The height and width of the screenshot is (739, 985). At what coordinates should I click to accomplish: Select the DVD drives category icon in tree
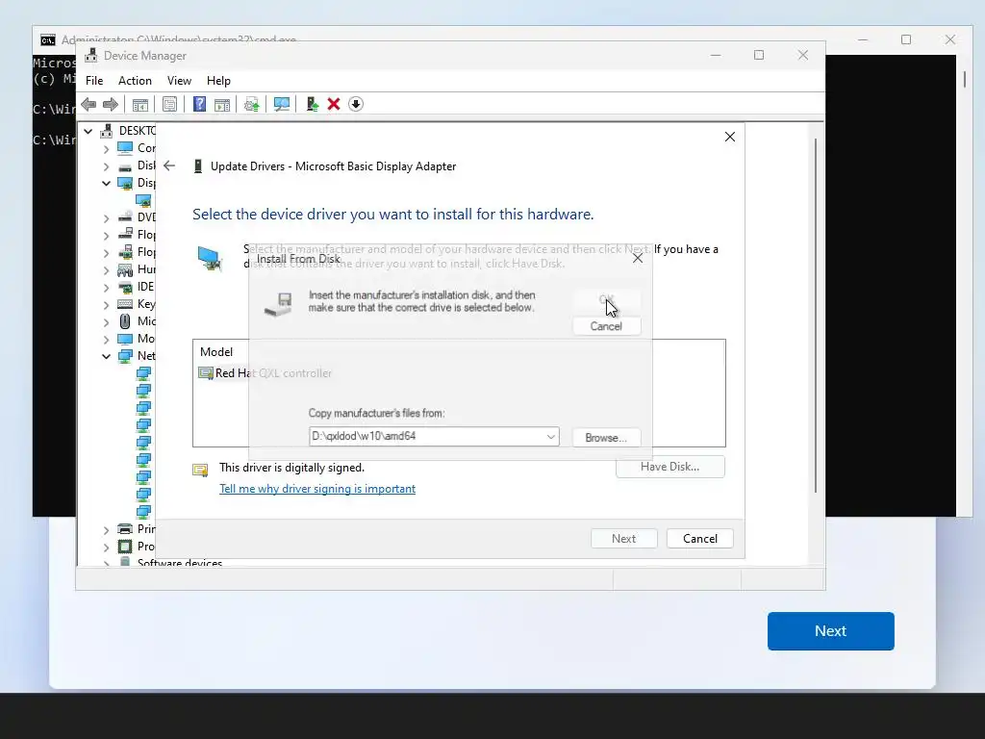click(x=126, y=217)
